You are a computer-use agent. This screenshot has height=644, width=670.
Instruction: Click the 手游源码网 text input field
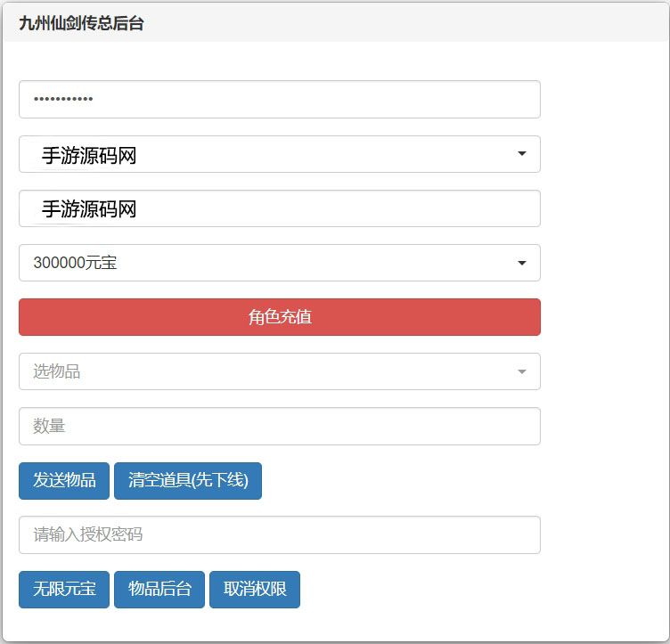coord(279,208)
